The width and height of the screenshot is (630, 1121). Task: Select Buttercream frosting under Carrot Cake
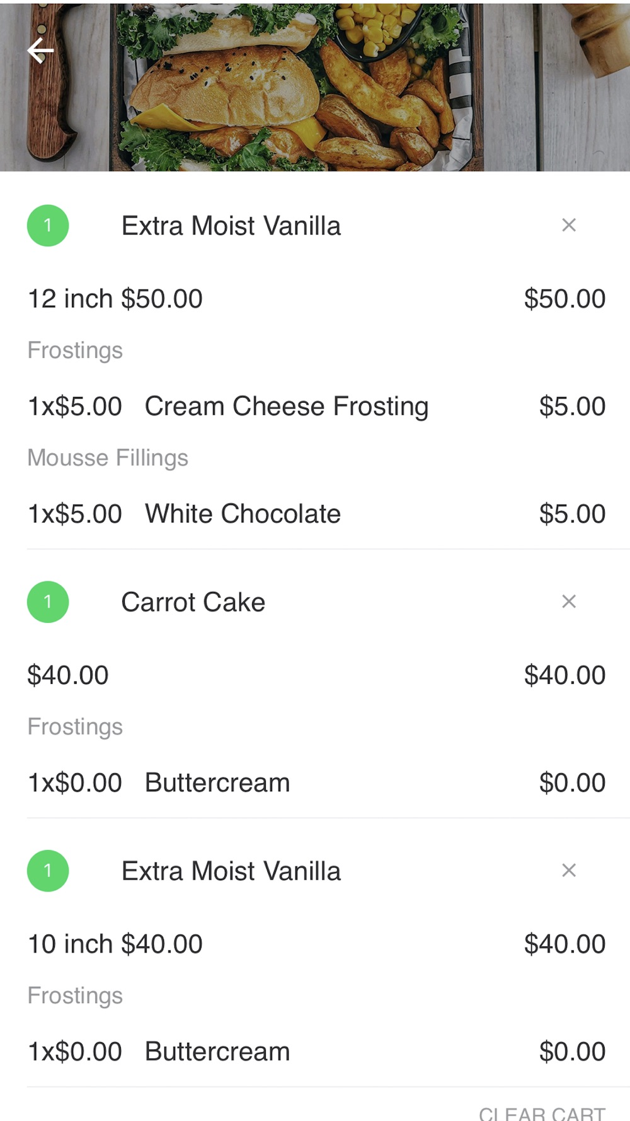click(x=217, y=783)
